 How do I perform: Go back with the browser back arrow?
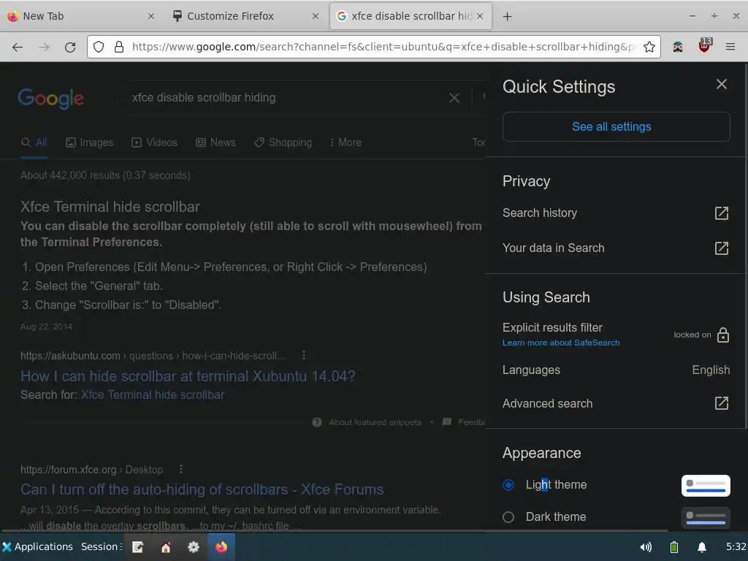[x=18, y=47]
